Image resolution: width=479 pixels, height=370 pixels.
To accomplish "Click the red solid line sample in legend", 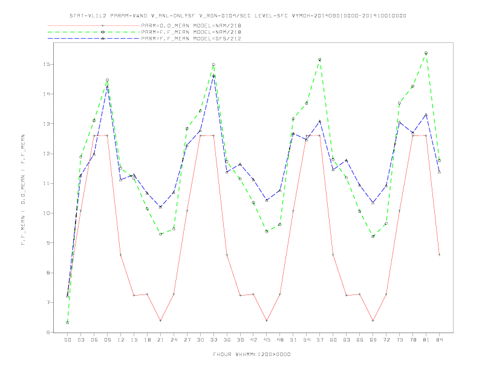I will (x=94, y=25).
